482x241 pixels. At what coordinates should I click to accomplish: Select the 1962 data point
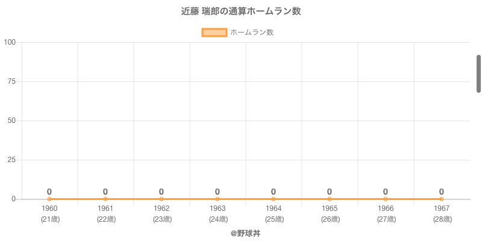(x=161, y=199)
